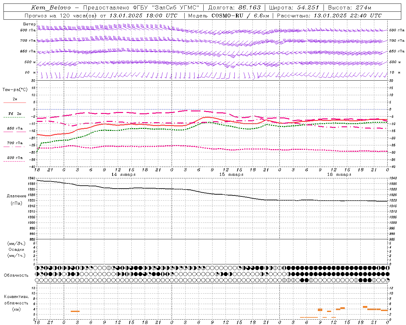Click the orange convective bar on 14 января
Viewport: 406px width, 325px height.
(75, 311)
